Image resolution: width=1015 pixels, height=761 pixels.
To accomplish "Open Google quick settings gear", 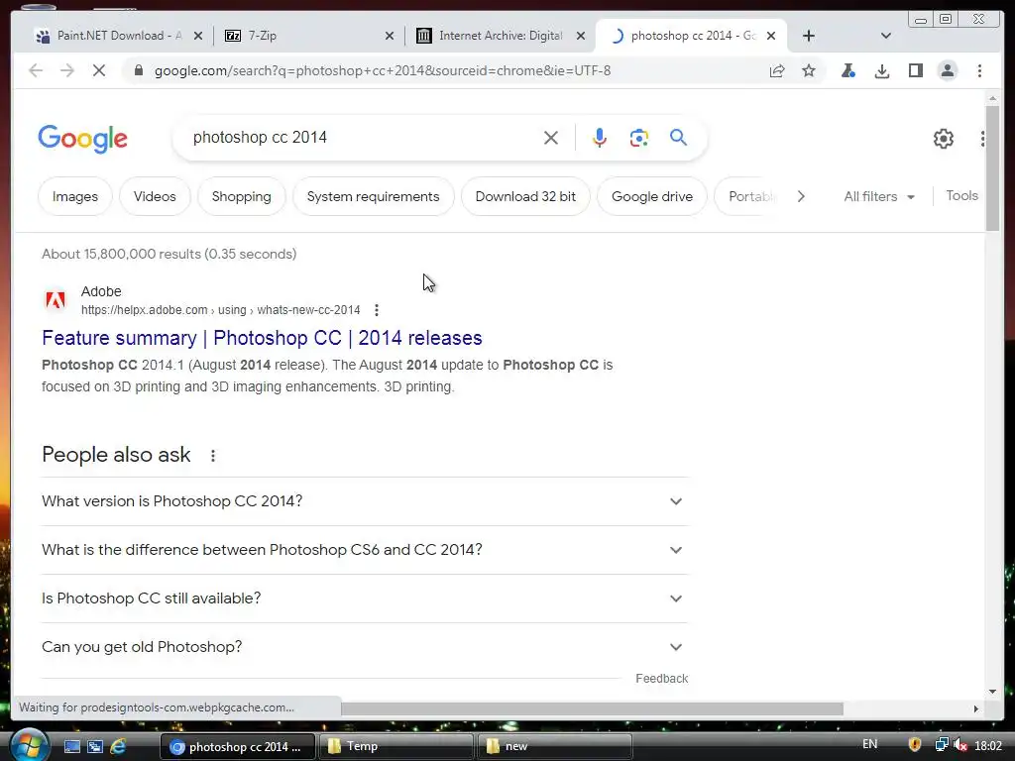I will pyautogui.click(x=944, y=138).
